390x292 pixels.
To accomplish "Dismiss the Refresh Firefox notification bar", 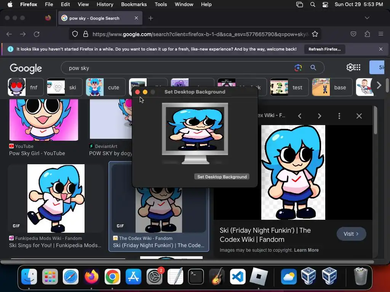I will coord(381,49).
